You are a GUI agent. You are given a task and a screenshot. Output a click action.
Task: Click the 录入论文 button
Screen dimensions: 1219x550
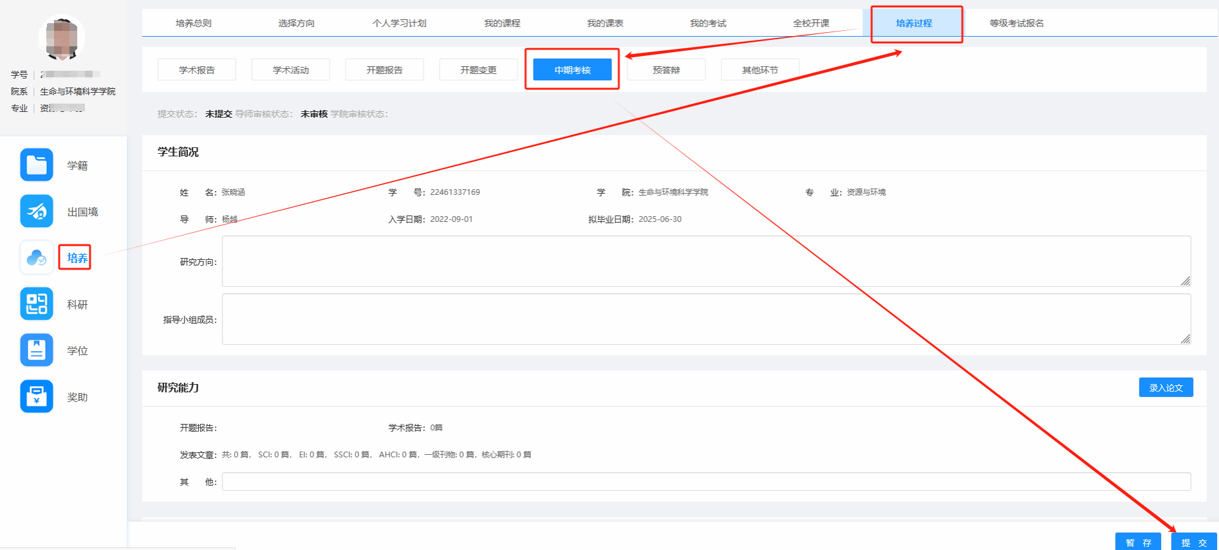[1166, 388]
